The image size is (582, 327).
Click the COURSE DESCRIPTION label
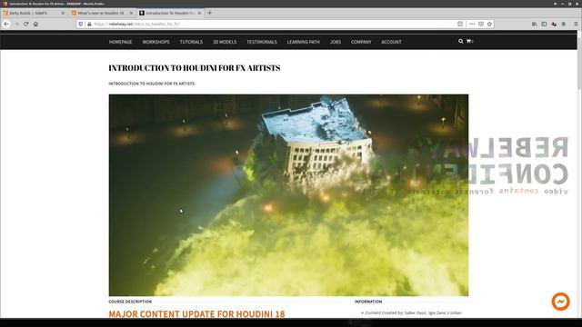click(x=130, y=302)
